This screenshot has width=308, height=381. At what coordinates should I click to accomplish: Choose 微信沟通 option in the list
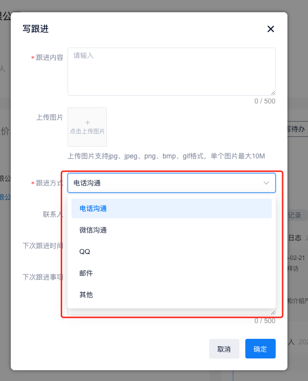tap(171, 230)
